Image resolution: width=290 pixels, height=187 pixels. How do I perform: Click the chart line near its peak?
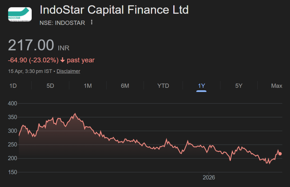(75, 113)
